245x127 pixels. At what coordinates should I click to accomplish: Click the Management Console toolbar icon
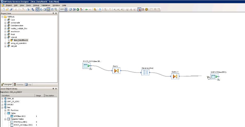pyautogui.click(x=95, y=9)
